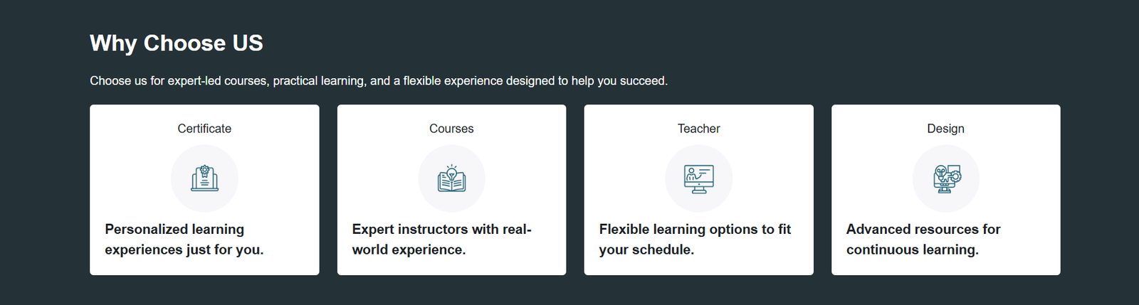The width and height of the screenshot is (1139, 305).
Task: Click "Flexible learning options to fit your schedule" text
Action: click(x=695, y=240)
